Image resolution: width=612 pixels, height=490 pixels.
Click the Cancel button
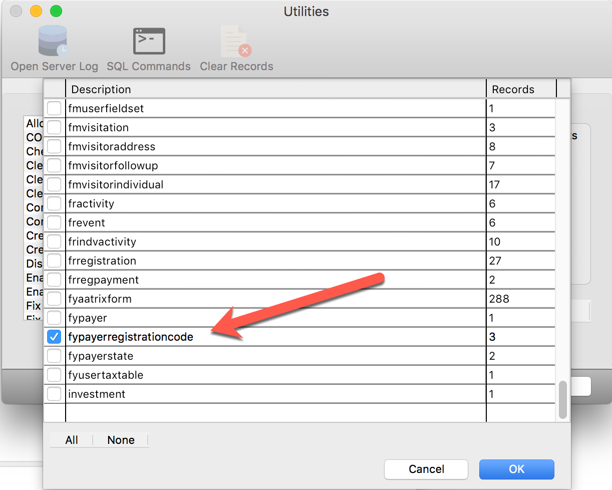click(426, 469)
